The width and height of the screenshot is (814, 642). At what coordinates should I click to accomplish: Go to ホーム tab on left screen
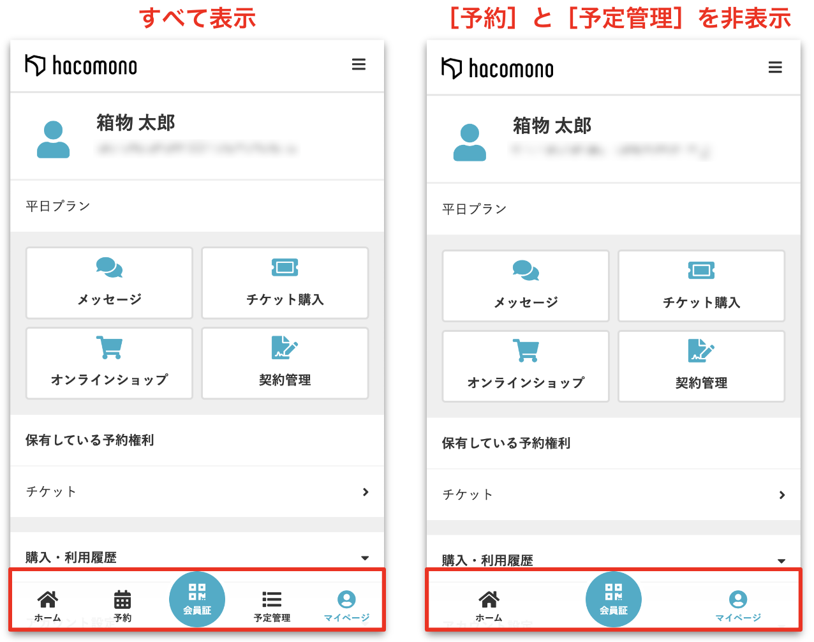(x=48, y=605)
